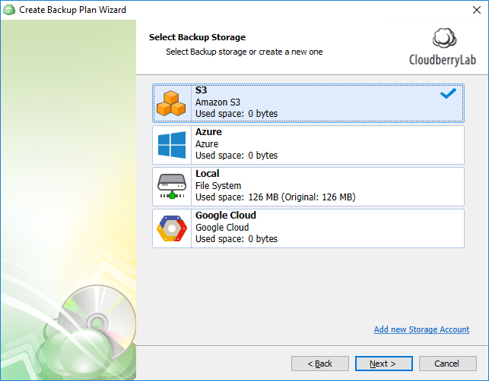Image resolution: width=489 pixels, height=381 pixels.
Task: Select 'File System' under Local storage
Action: pyautogui.click(x=218, y=185)
